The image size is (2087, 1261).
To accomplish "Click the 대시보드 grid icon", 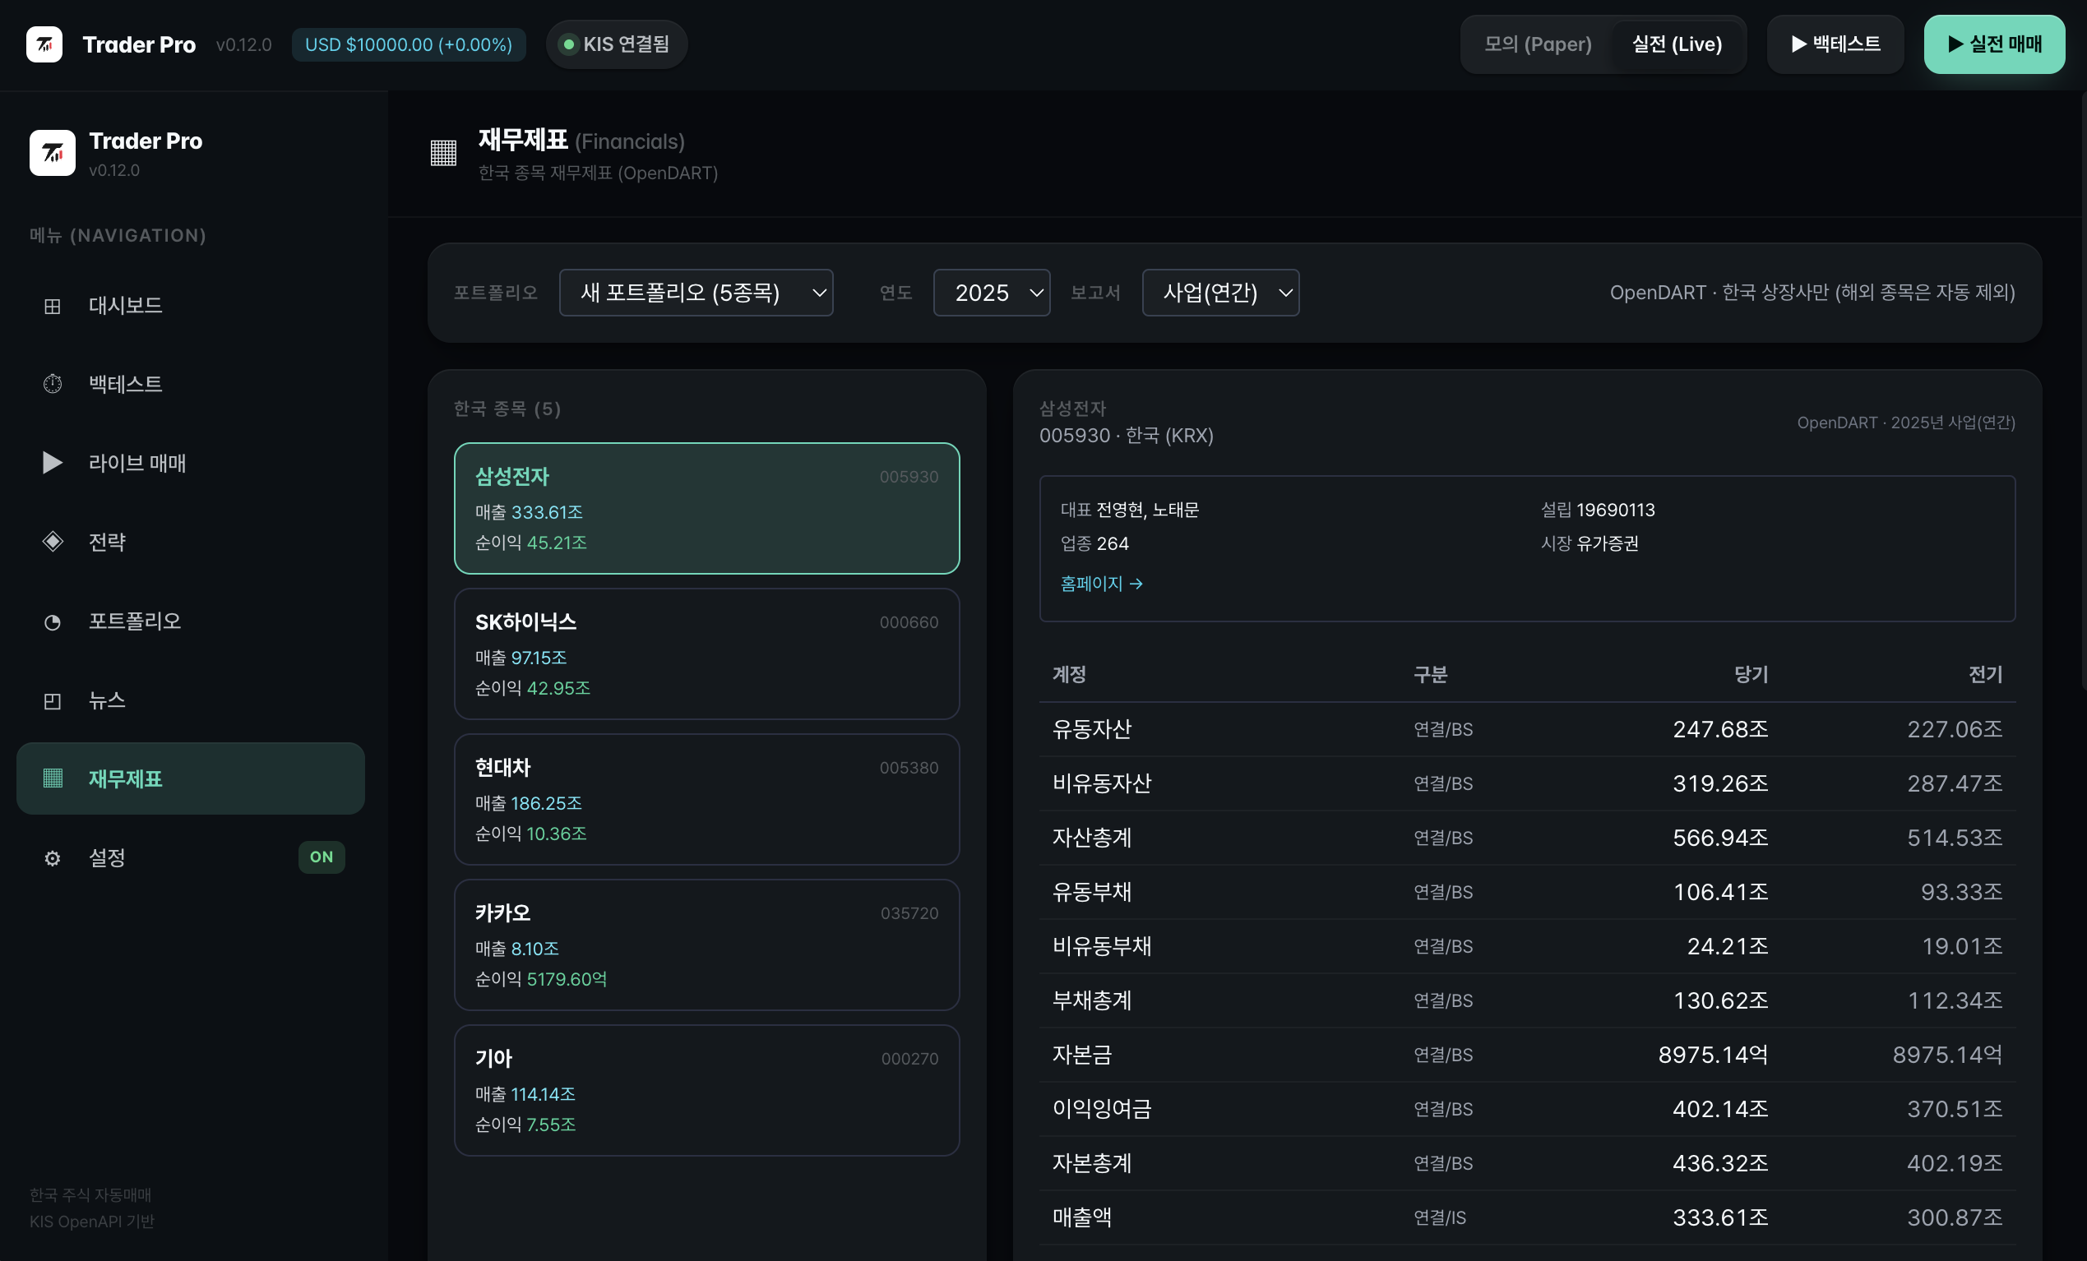I will click(53, 306).
